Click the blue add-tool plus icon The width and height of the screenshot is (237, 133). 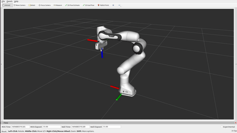[x=113, y=5]
